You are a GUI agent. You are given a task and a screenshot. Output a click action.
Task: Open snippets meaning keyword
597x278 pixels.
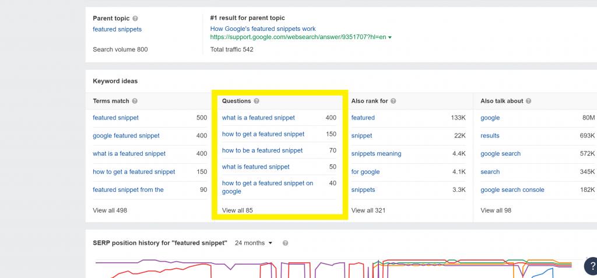[376, 154]
